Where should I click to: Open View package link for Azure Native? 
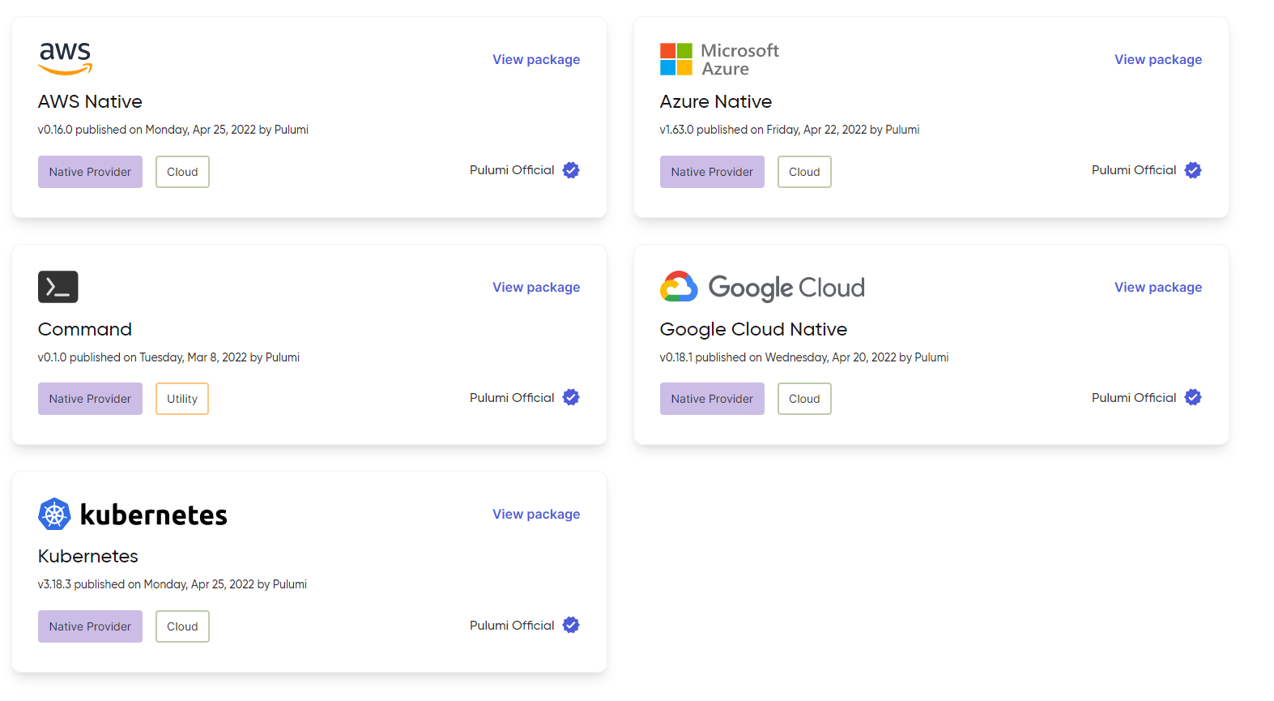(1157, 60)
